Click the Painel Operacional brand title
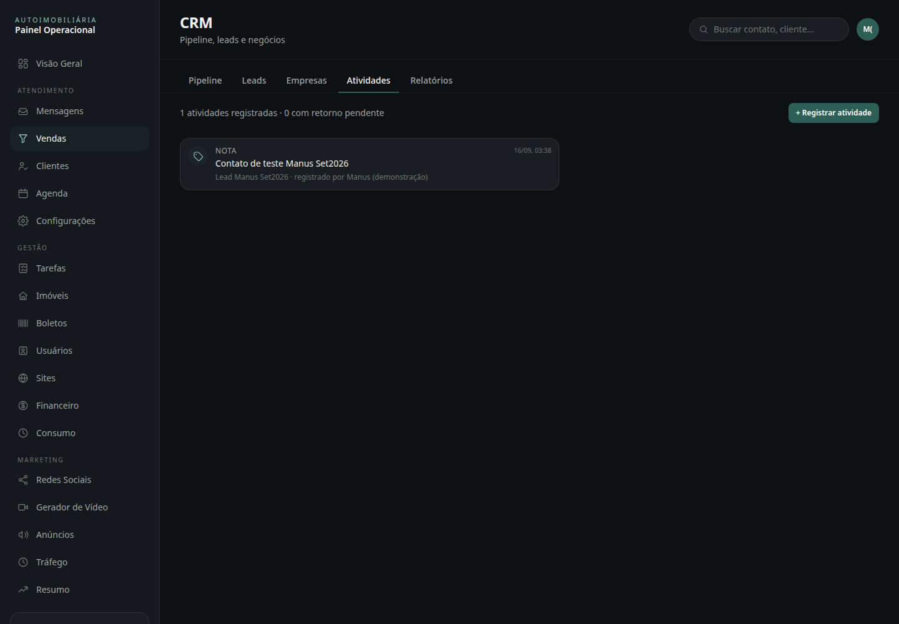The height and width of the screenshot is (624, 899). (x=55, y=30)
